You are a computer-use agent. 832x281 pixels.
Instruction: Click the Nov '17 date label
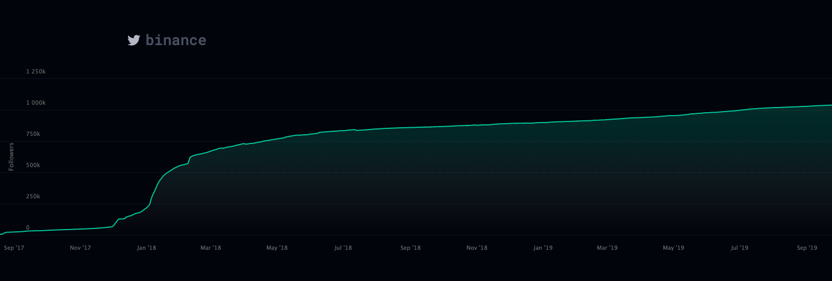80,248
